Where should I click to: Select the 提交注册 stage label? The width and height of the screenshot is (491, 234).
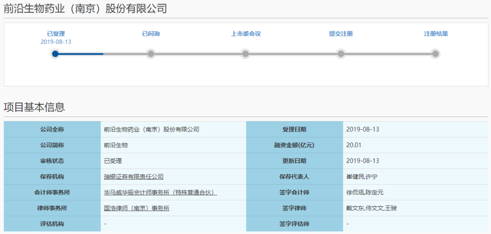(x=341, y=34)
